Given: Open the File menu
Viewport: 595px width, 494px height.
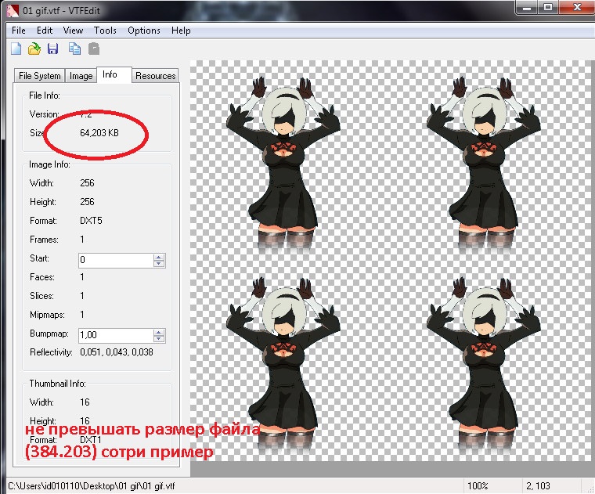Looking at the screenshot, I should click(19, 31).
